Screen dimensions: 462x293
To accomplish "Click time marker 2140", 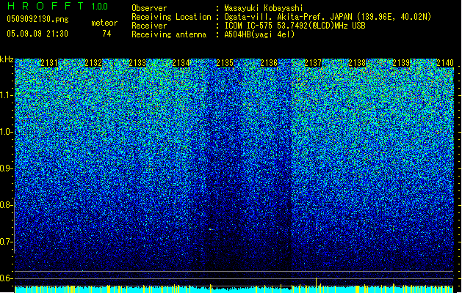I will tap(445, 63).
